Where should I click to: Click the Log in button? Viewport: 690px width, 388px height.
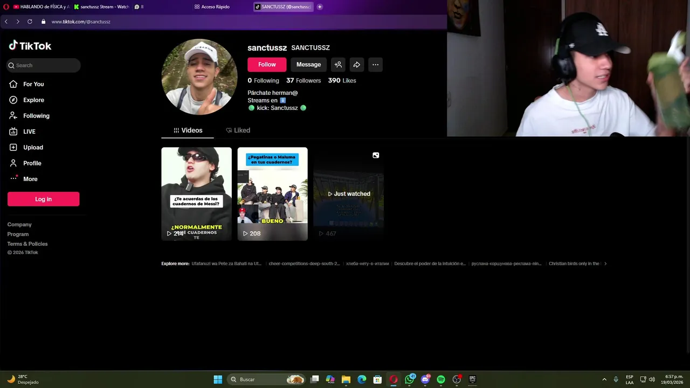pyautogui.click(x=43, y=199)
